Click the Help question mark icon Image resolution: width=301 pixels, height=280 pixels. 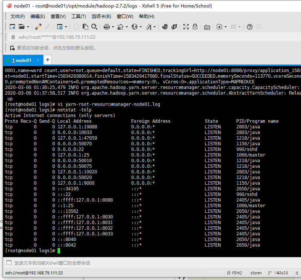coord(250,27)
